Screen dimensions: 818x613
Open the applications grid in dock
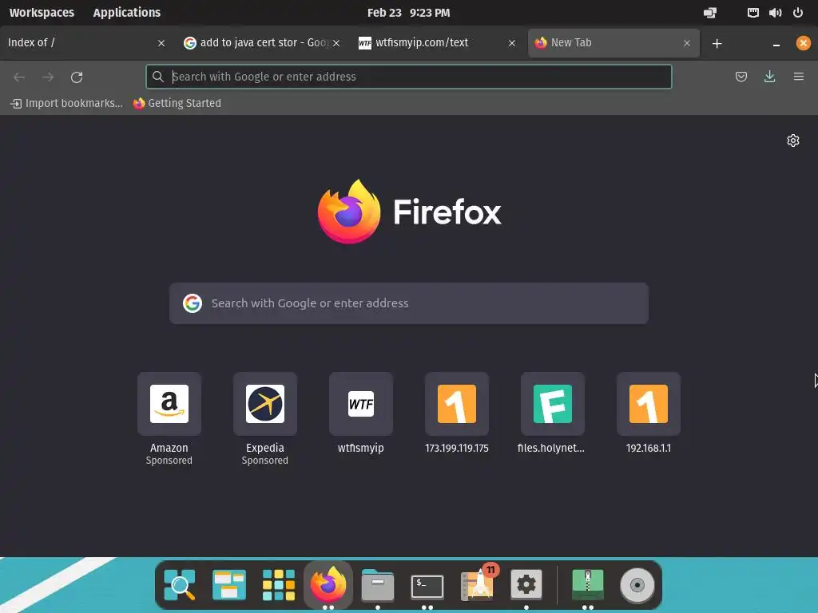279,585
